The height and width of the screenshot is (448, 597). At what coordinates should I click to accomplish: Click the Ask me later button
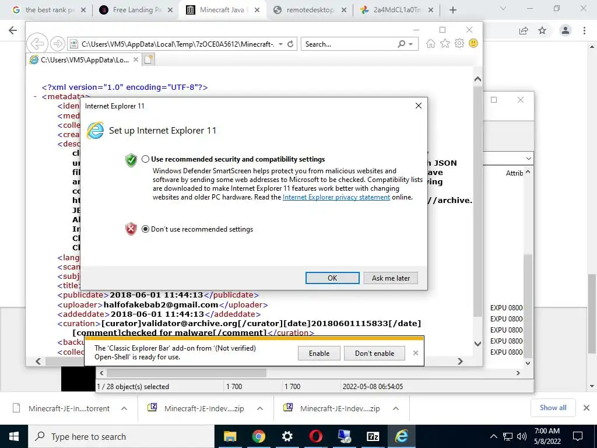pyautogui.click(x=391, y=278)
